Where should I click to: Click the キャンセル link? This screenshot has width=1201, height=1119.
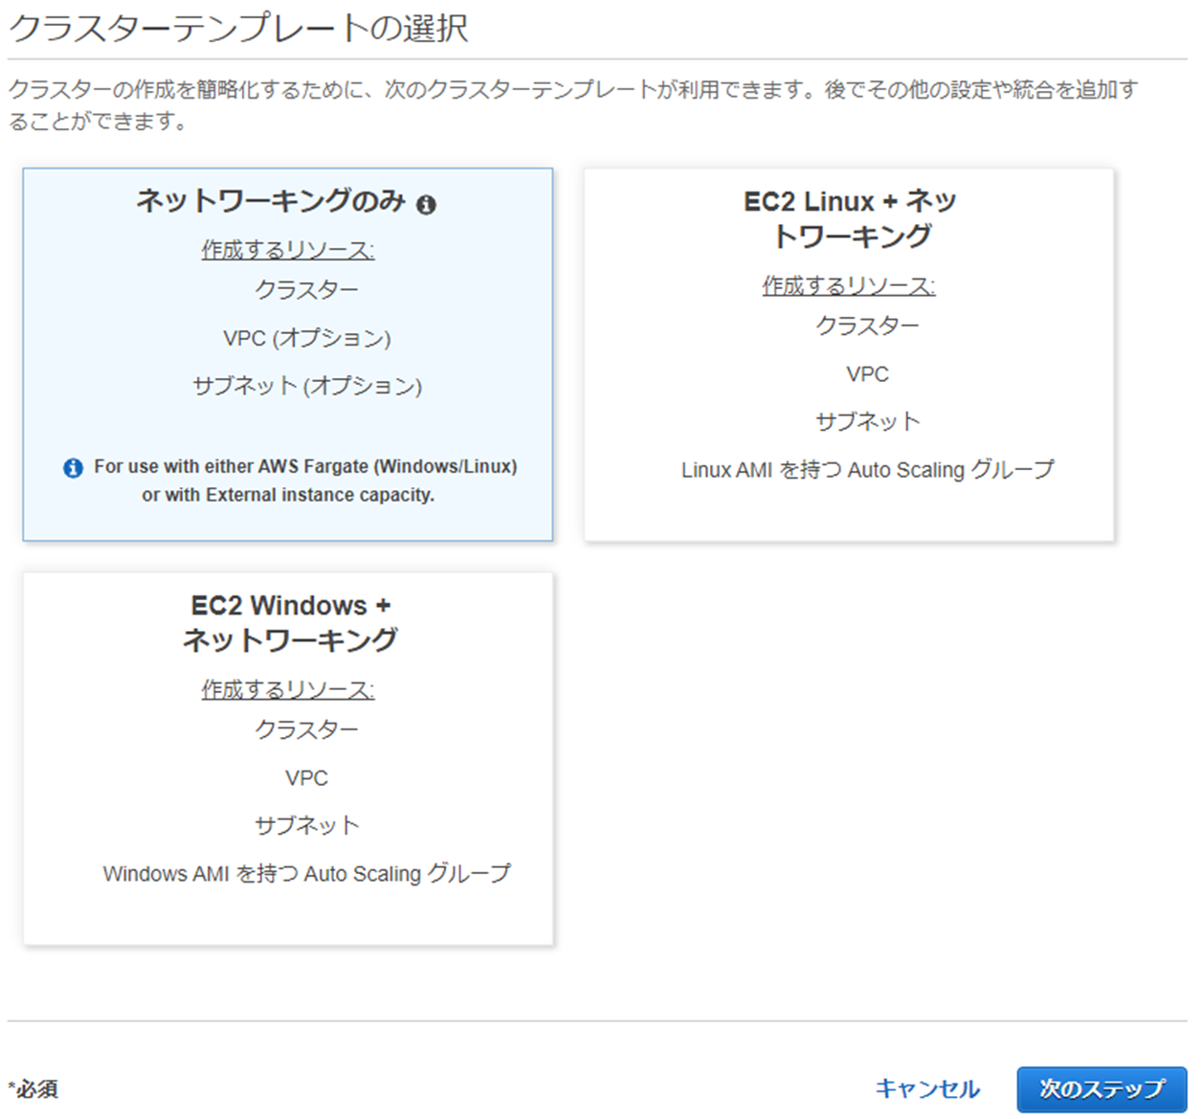[x=927, y=1088]
